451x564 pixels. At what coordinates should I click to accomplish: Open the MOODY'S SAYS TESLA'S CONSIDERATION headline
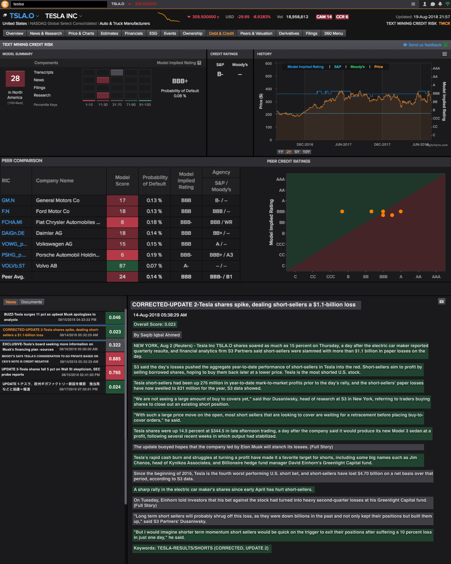(x=53, y=359)
